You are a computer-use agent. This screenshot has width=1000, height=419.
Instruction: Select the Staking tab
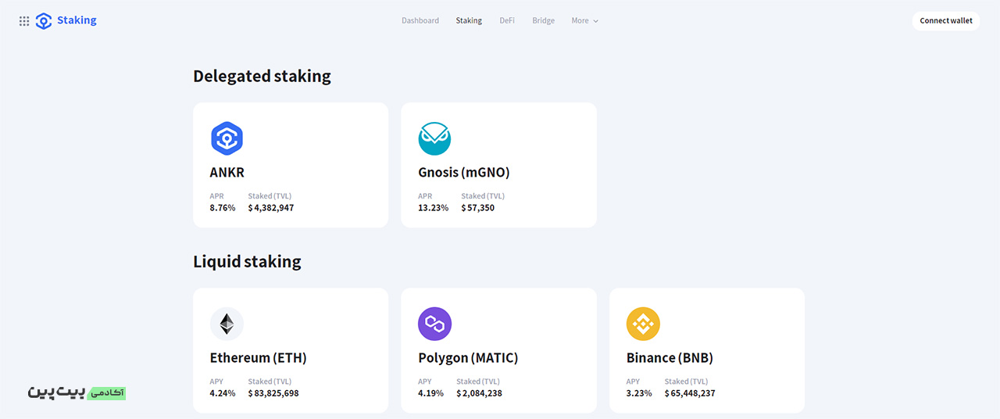469,21
